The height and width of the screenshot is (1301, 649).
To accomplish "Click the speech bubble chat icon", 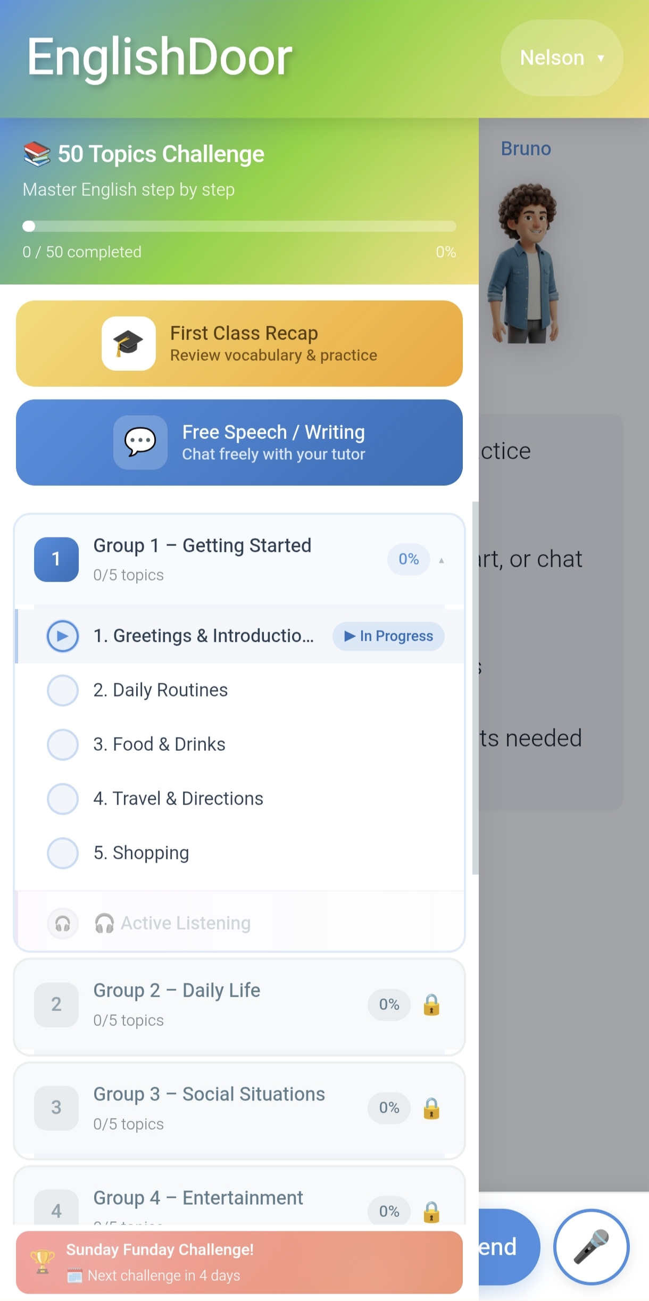I will click(x=140, y=442).
